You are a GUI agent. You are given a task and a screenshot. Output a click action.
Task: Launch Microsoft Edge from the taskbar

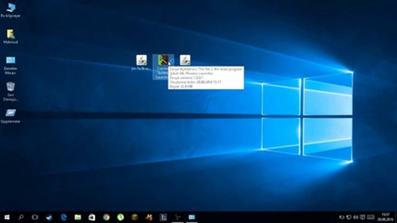coord(63,217)
